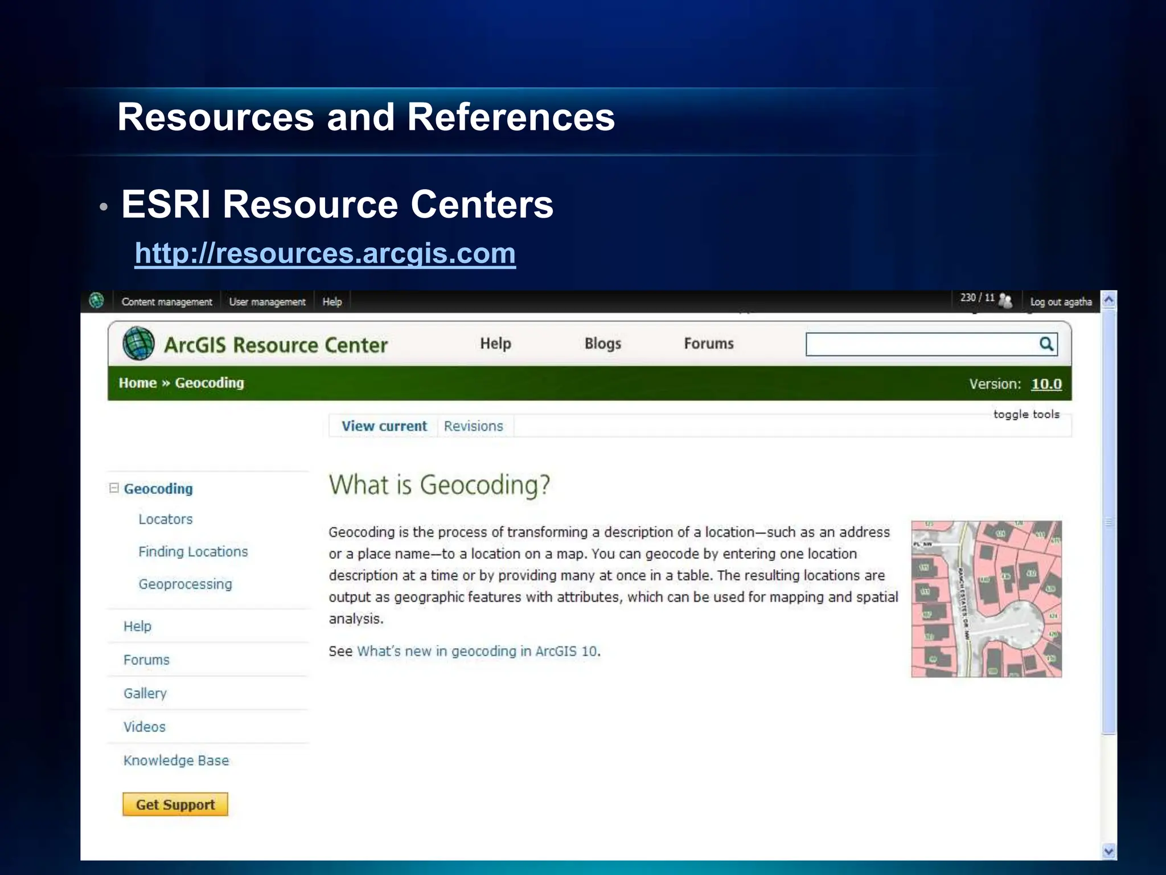This screenshot has height=875, width=1166.
Task: Open Help in the Resource Center header
Action: tap(495, 344)
